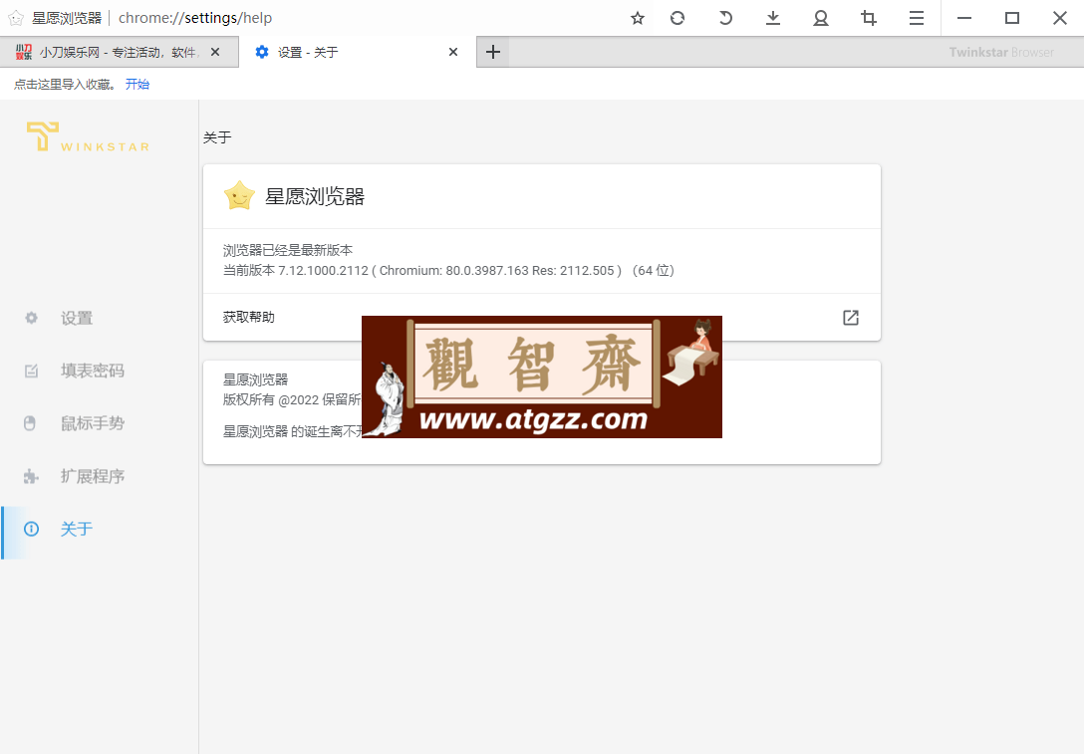Minimize the browser window
Viewport: 1084px width, 754px height.
pos(964,18)
